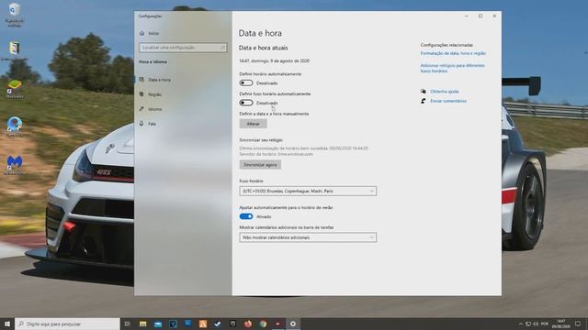Open the Malwarebytes desktop shortcut

coord(15,165)
